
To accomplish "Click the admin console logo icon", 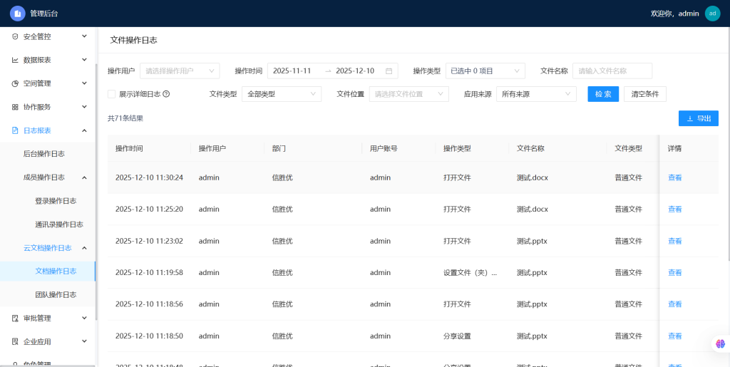I will 18,14.
